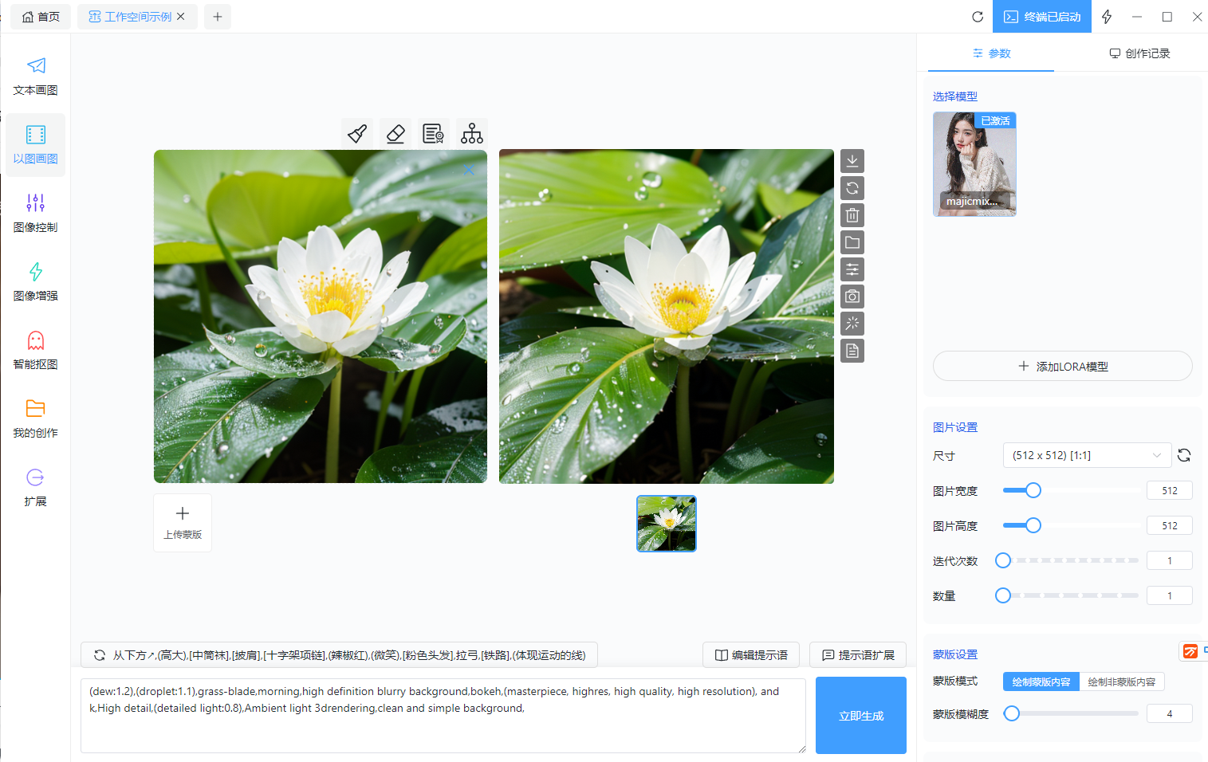Click the 图片宽度 slider handle
Viewport: 1208px width, 762px height.
coord(1033,490)
